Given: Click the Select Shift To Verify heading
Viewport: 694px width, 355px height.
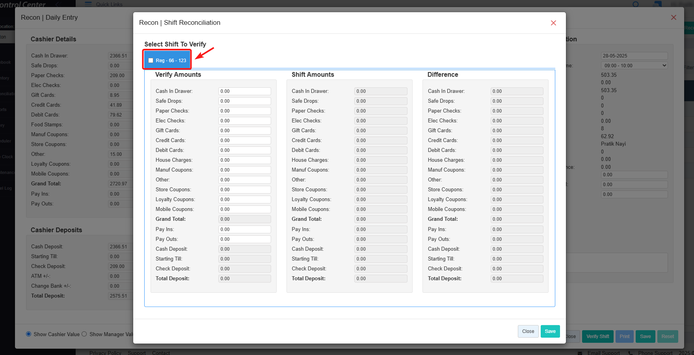Looking at the screenshot, I should (175, 44).
